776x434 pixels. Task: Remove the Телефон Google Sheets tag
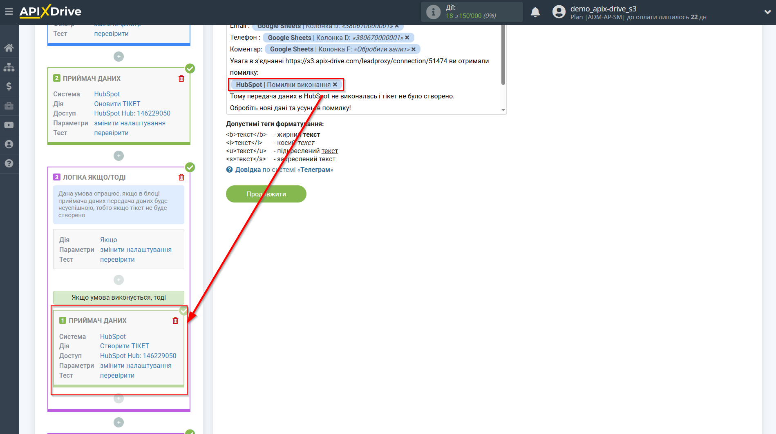coord(407,38)
